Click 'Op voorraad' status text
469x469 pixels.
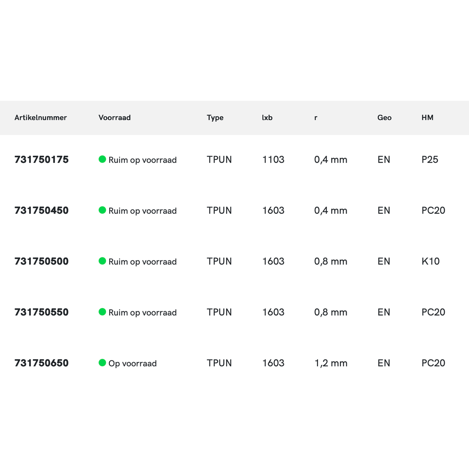point(133,363)
